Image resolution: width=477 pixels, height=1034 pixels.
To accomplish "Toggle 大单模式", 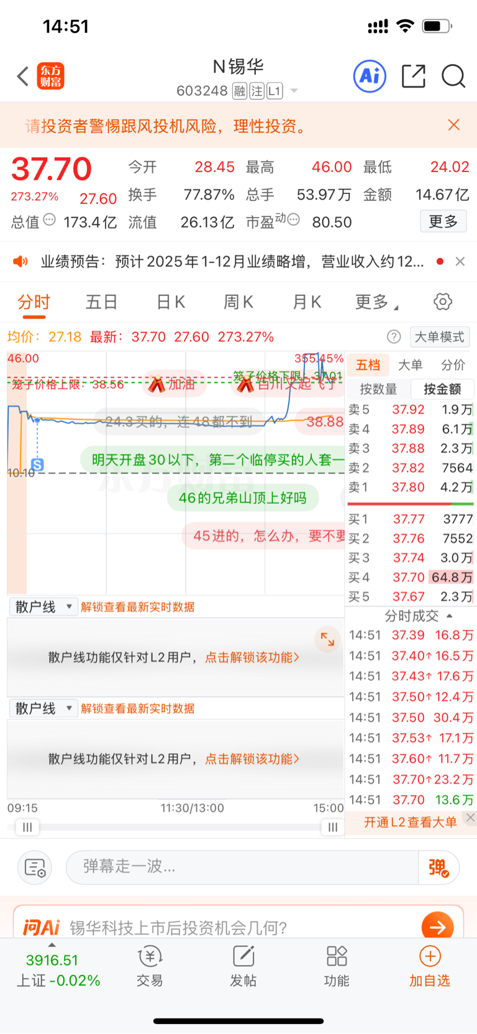I will point(440,337).
